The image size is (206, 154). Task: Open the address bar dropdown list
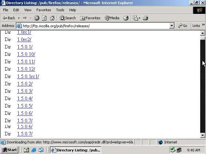[x=172, y=26]
